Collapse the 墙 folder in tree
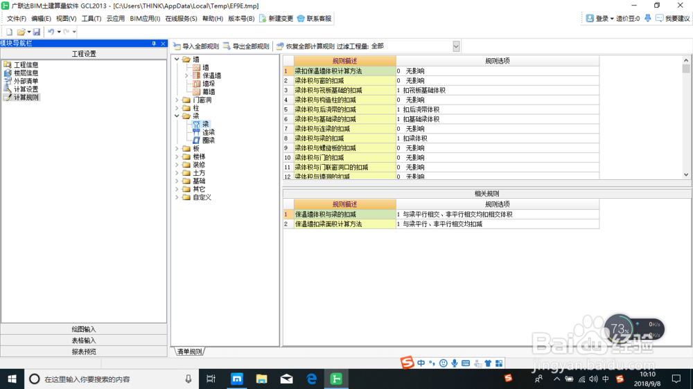 177,59
